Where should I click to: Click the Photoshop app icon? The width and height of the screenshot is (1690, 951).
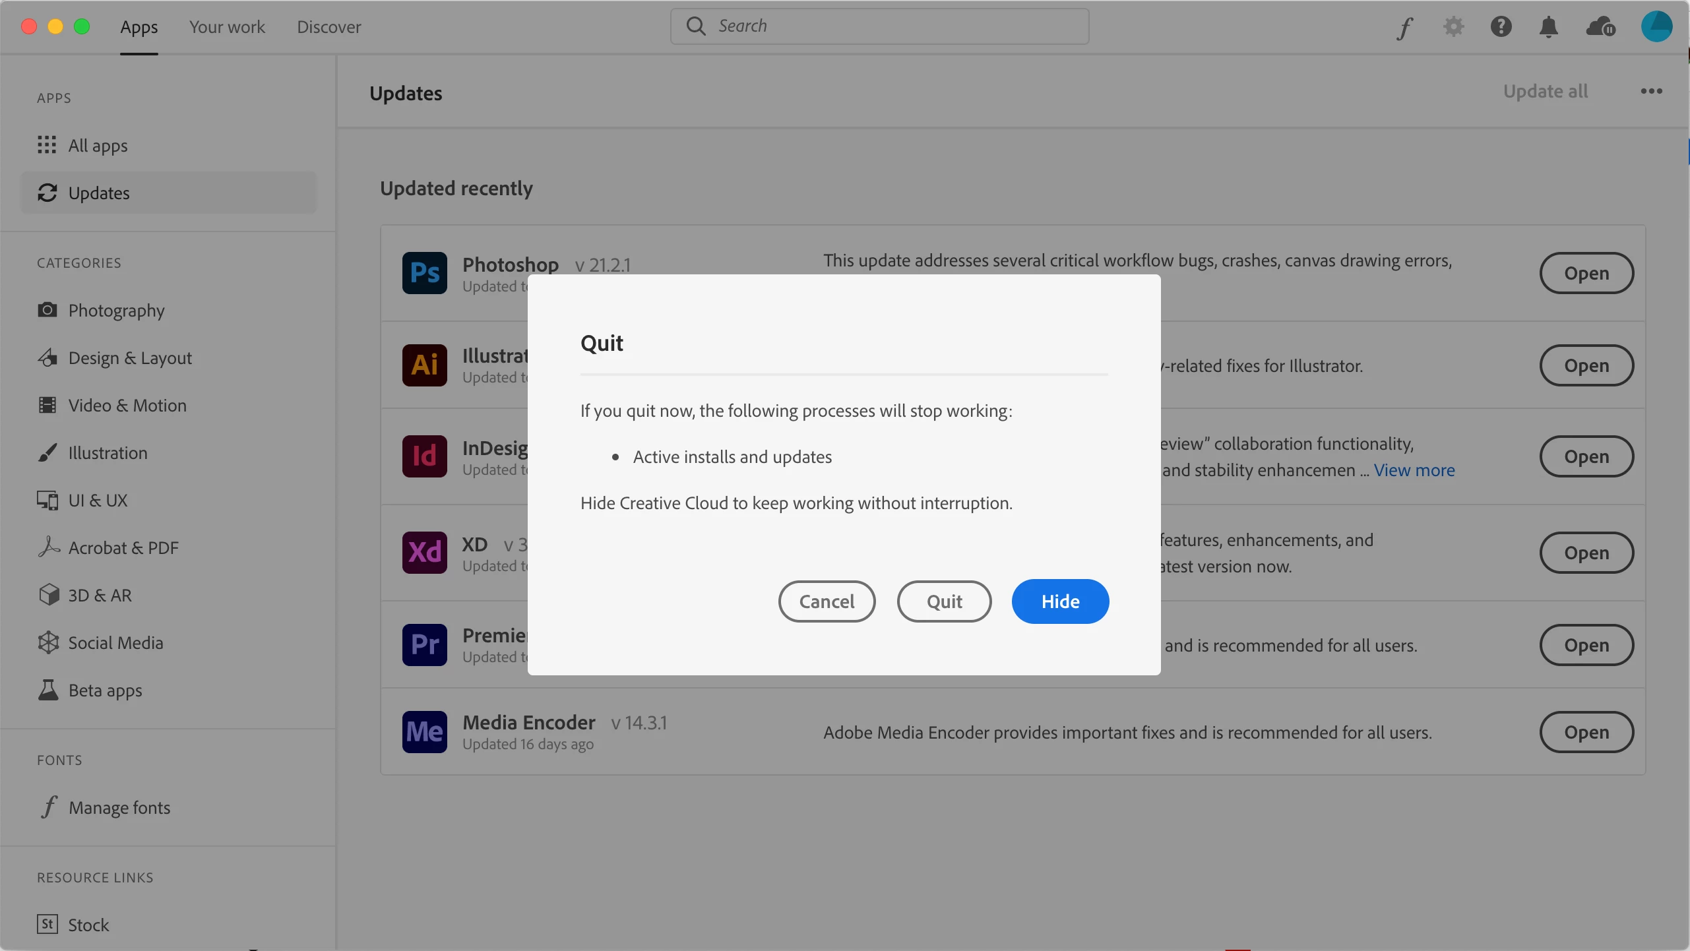point(425,273)
